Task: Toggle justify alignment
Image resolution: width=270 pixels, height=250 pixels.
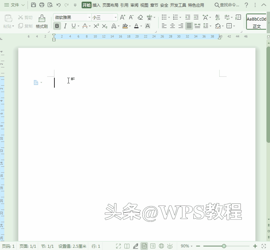Action: click(x=189, y=26)
